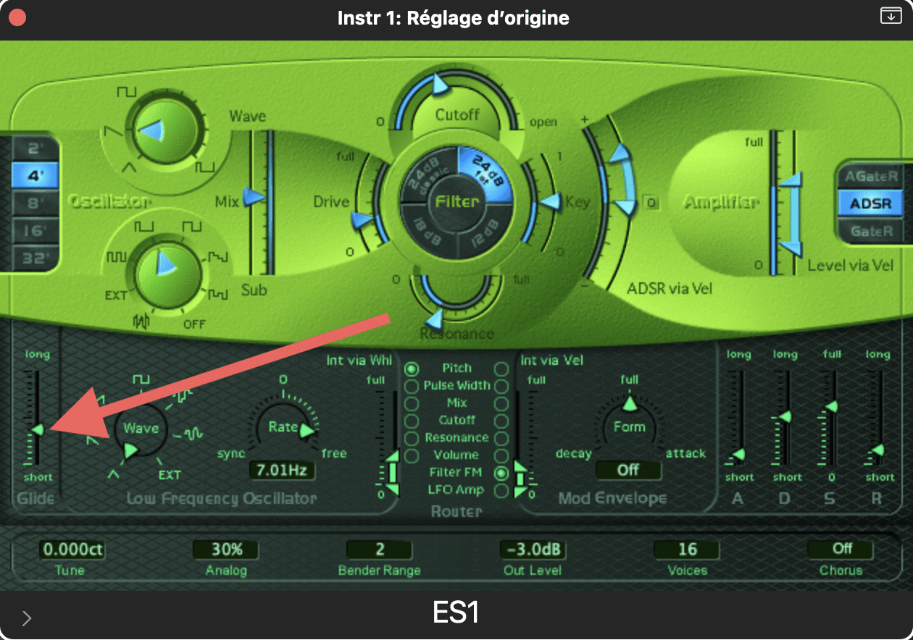Click the sync label under the Rate knob
Image resolution: width=913 pixels, height=640 pixels.
click(x=232, y=454)
